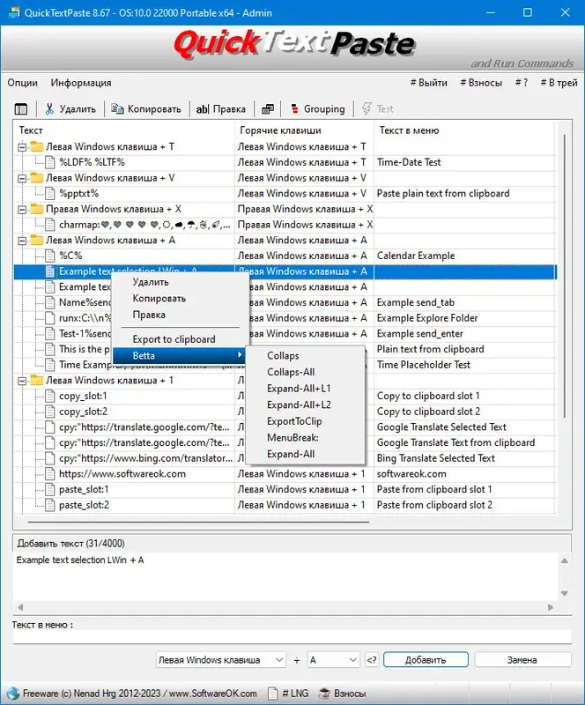Viewport: 585px width, 705px height.
Task: Click the # ? help menu item
Action: tap(522, 83)
